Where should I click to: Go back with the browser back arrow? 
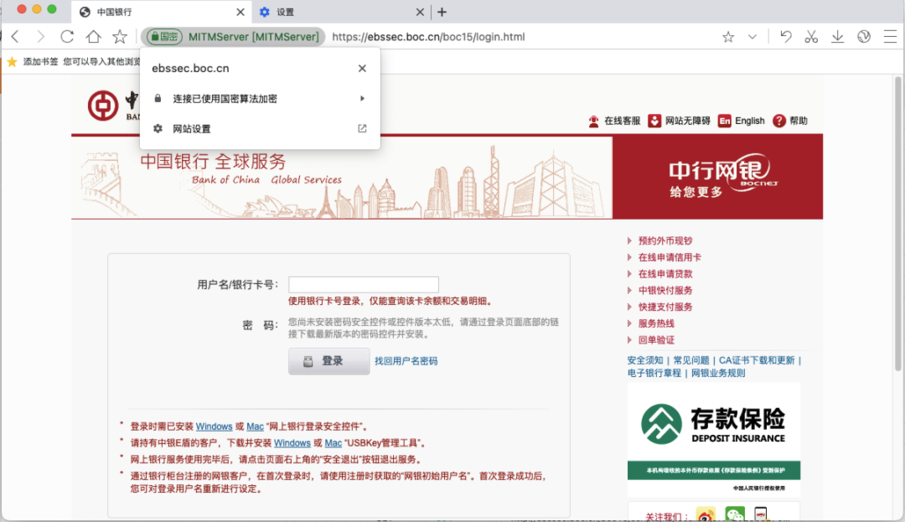(x=16, y=37)
